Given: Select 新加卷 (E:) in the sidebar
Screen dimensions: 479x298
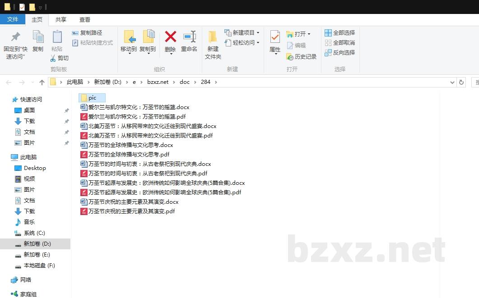Looking at the screenshot, I should point(36,254).
